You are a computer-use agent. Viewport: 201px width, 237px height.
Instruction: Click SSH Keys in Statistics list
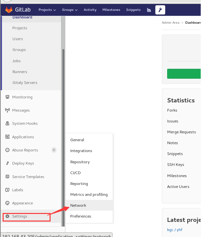tap(176, 165)
